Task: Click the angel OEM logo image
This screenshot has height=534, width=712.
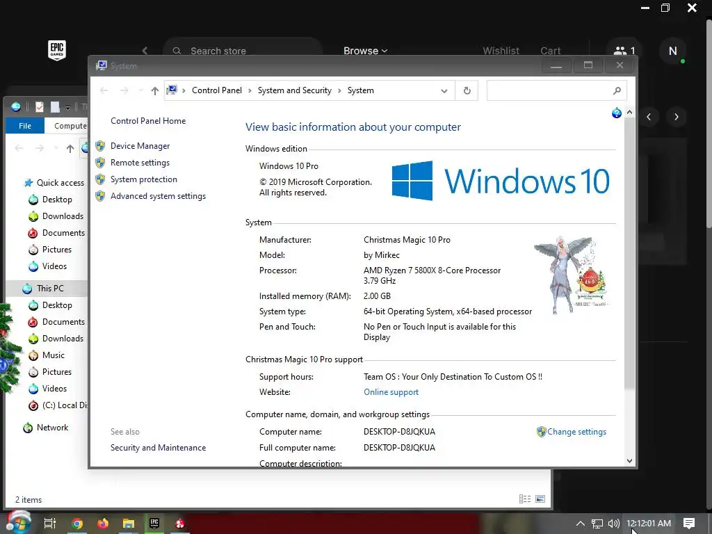Action: [x=571, y=275]
